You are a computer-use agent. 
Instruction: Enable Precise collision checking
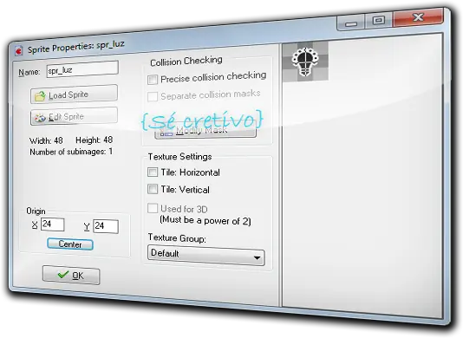153,80
